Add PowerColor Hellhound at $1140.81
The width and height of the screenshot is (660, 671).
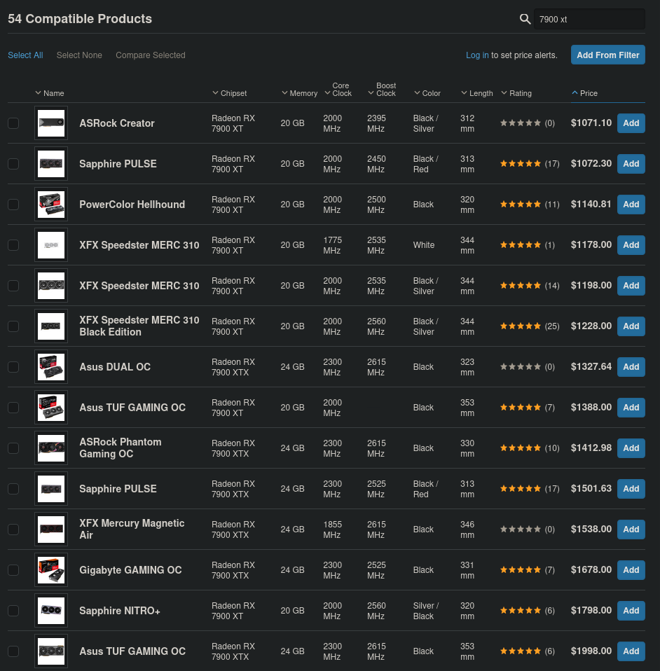coord(631,205)
